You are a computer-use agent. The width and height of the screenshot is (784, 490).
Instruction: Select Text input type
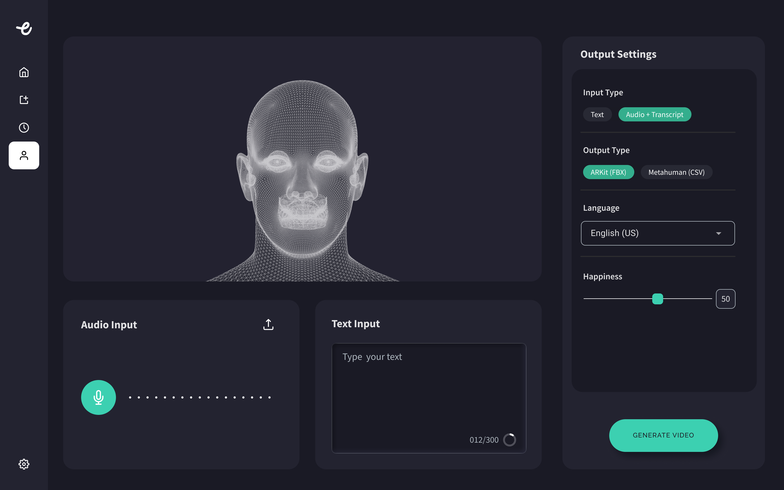click(597, 114)
